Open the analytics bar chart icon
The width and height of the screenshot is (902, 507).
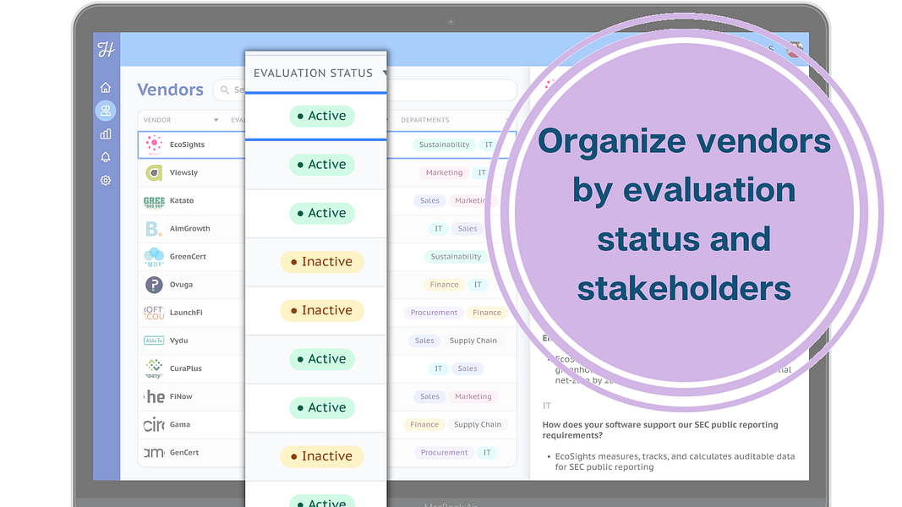(106, 134)
